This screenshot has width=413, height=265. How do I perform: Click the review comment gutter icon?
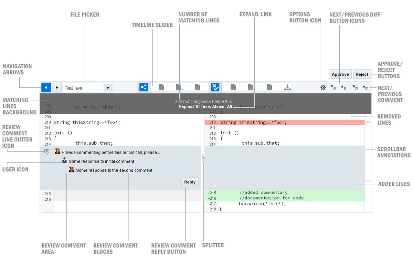click(47, 152)
